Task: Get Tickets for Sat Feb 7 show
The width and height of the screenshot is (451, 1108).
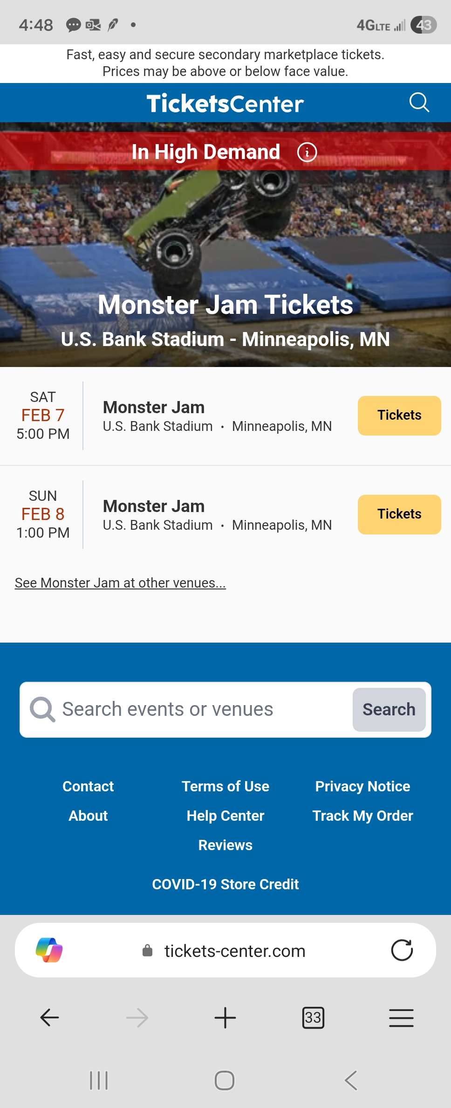Action: 399,415
